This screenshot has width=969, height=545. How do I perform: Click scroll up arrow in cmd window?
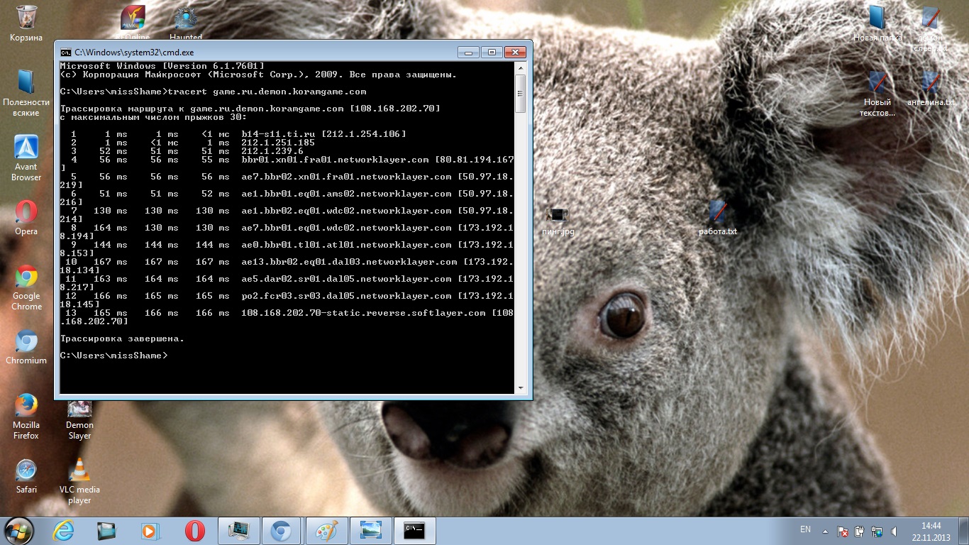(x=520, y=68)
